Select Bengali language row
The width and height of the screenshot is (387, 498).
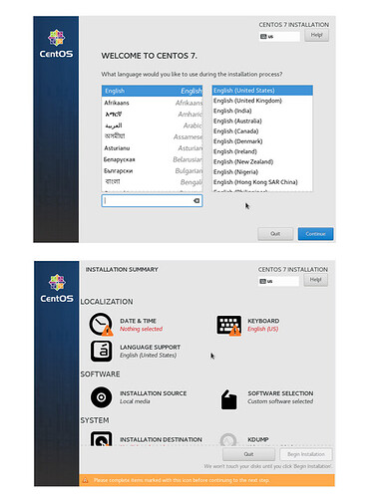pyautogui.click(x=152, y=182)
